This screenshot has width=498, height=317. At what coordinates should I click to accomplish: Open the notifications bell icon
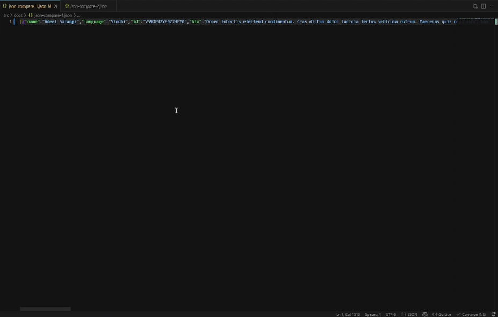coord(494,314)
